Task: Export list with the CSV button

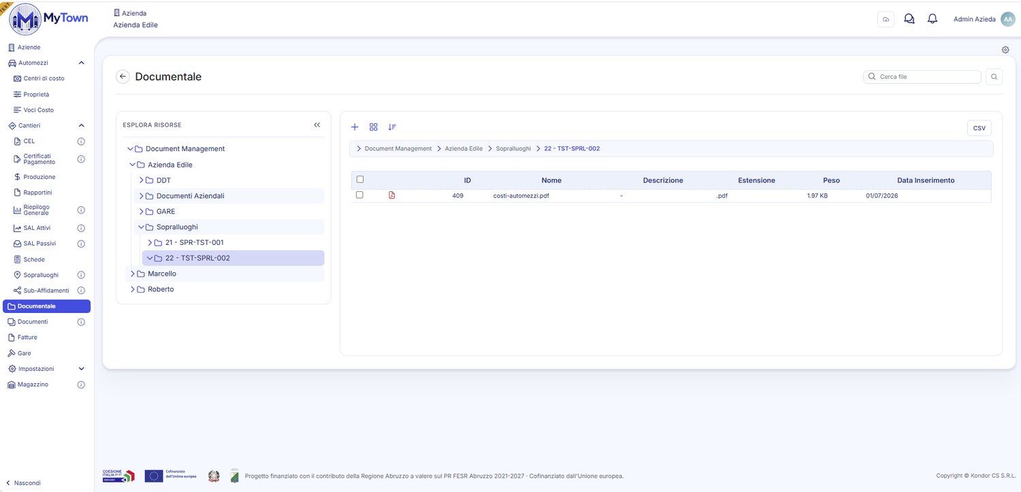Action: pyautogui.click(x=979, y=128)
